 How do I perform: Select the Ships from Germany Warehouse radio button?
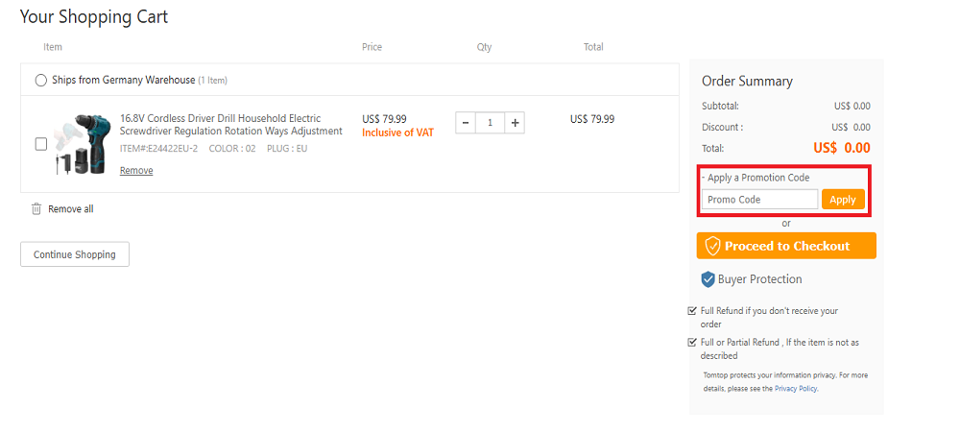pyautogui.click(x=40, y=81)
